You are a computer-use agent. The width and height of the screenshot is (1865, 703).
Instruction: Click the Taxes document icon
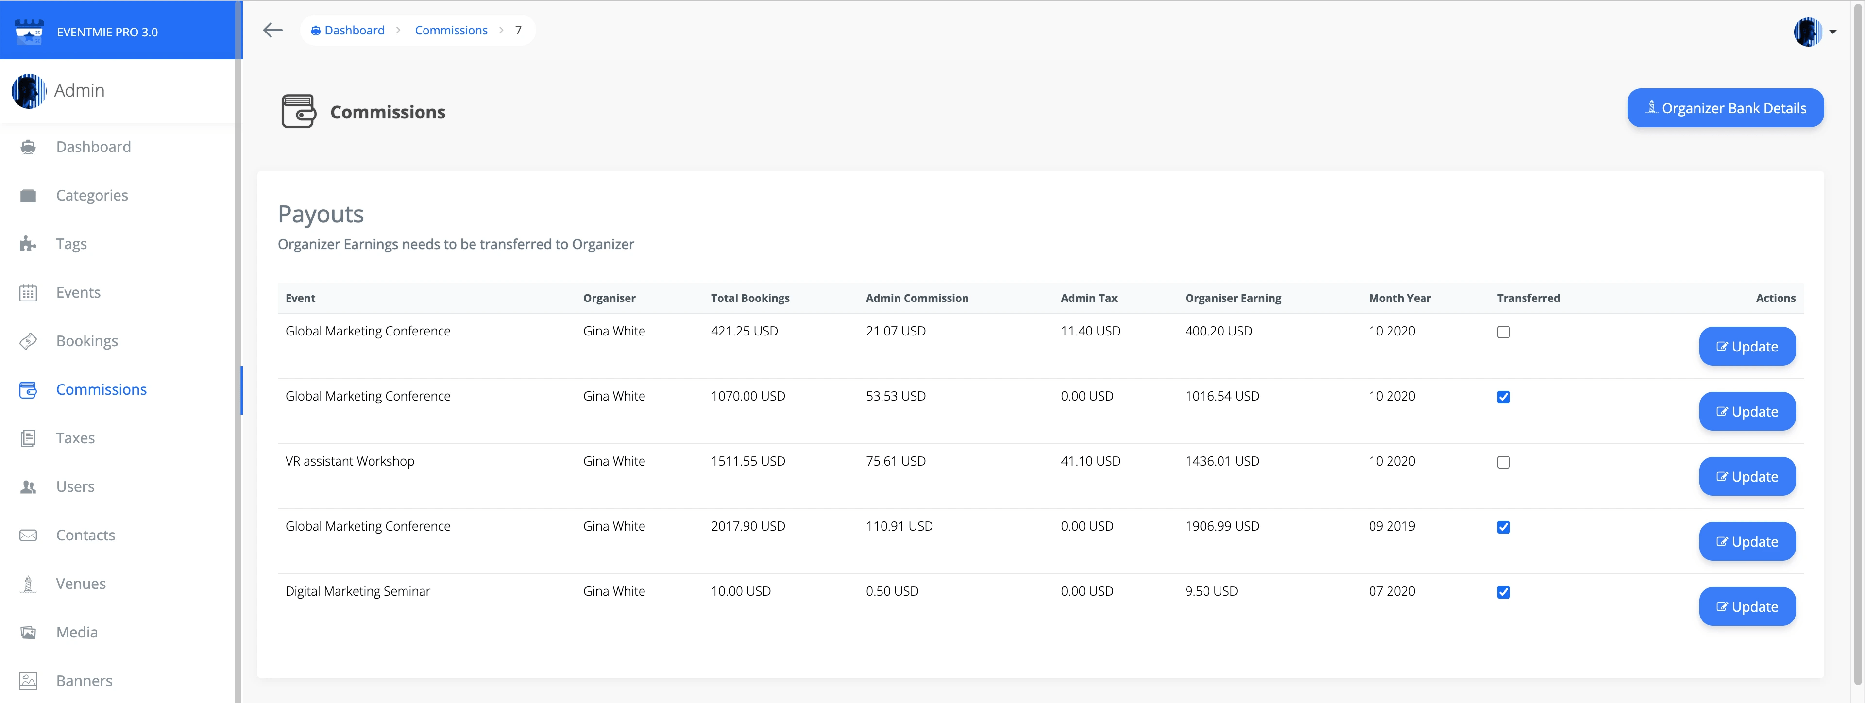click(x=28, y=438)
